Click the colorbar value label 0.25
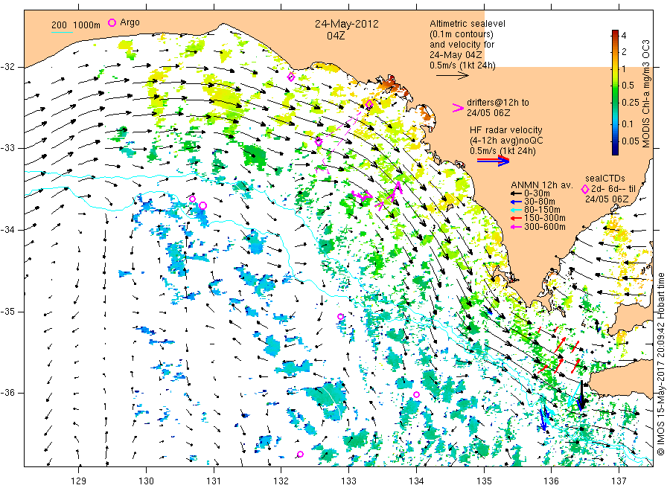670x491 pixels. (x=631, y=103)
